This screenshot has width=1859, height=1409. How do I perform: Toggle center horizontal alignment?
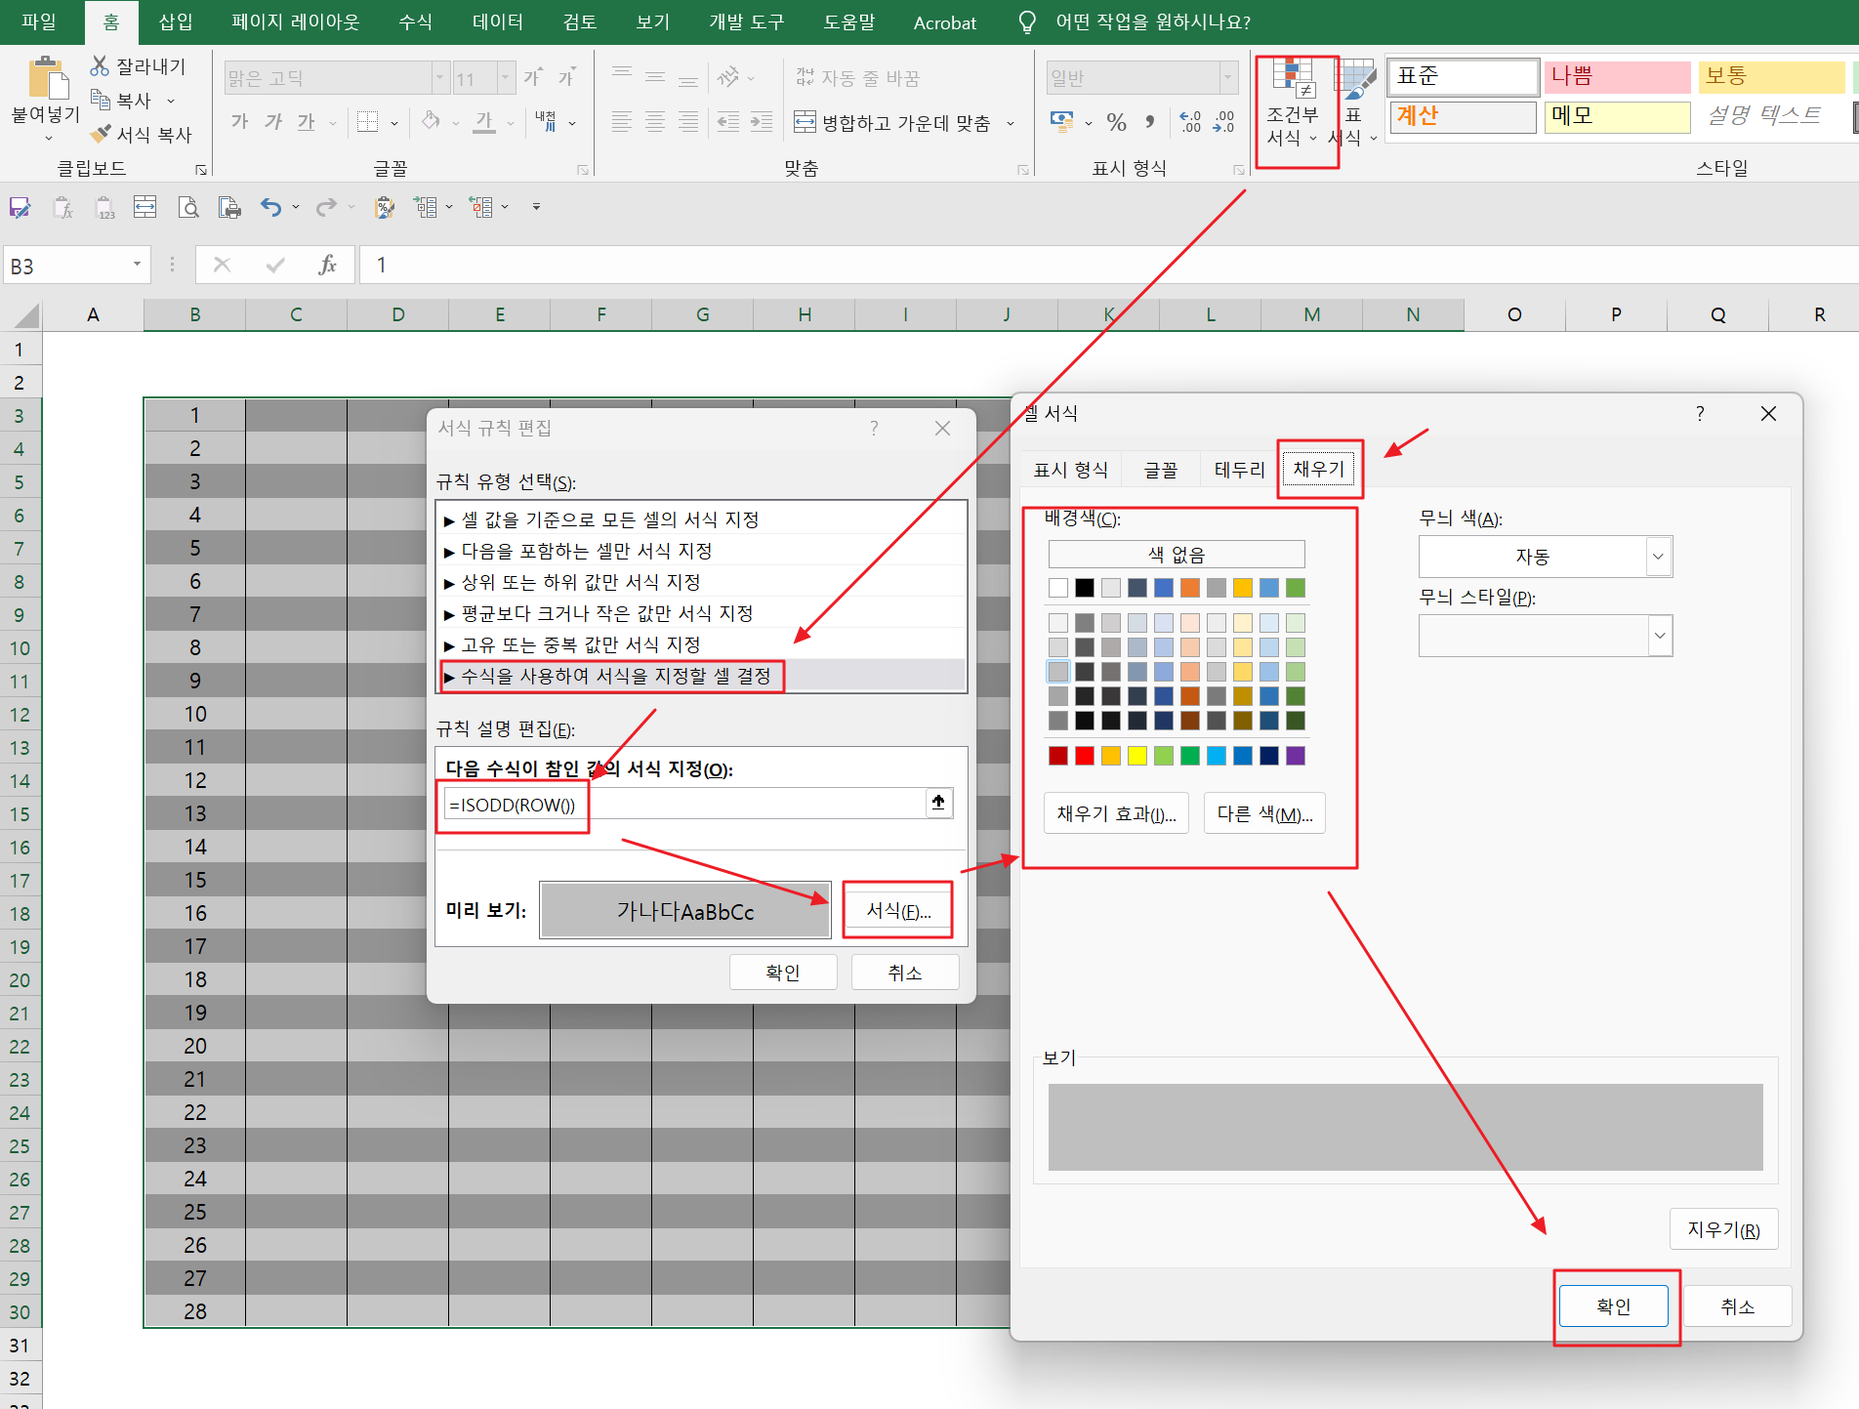pos(655,122)
